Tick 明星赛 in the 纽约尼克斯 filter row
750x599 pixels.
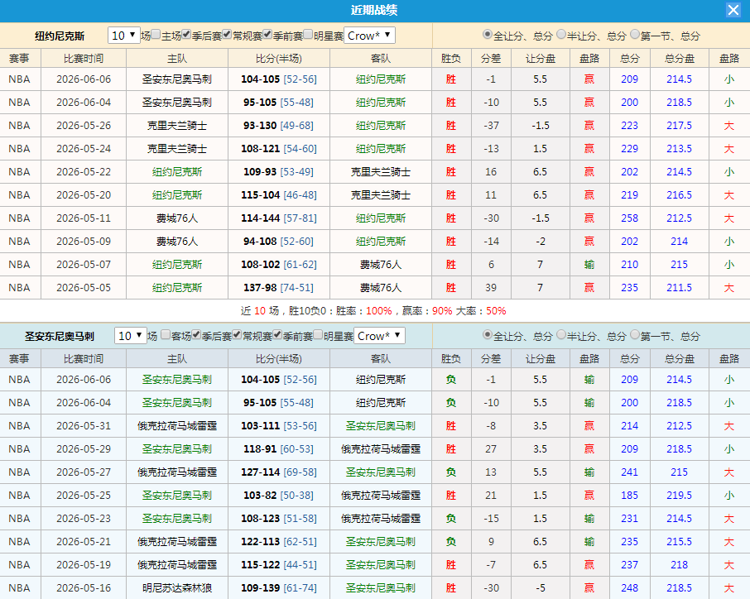[308, 35]
